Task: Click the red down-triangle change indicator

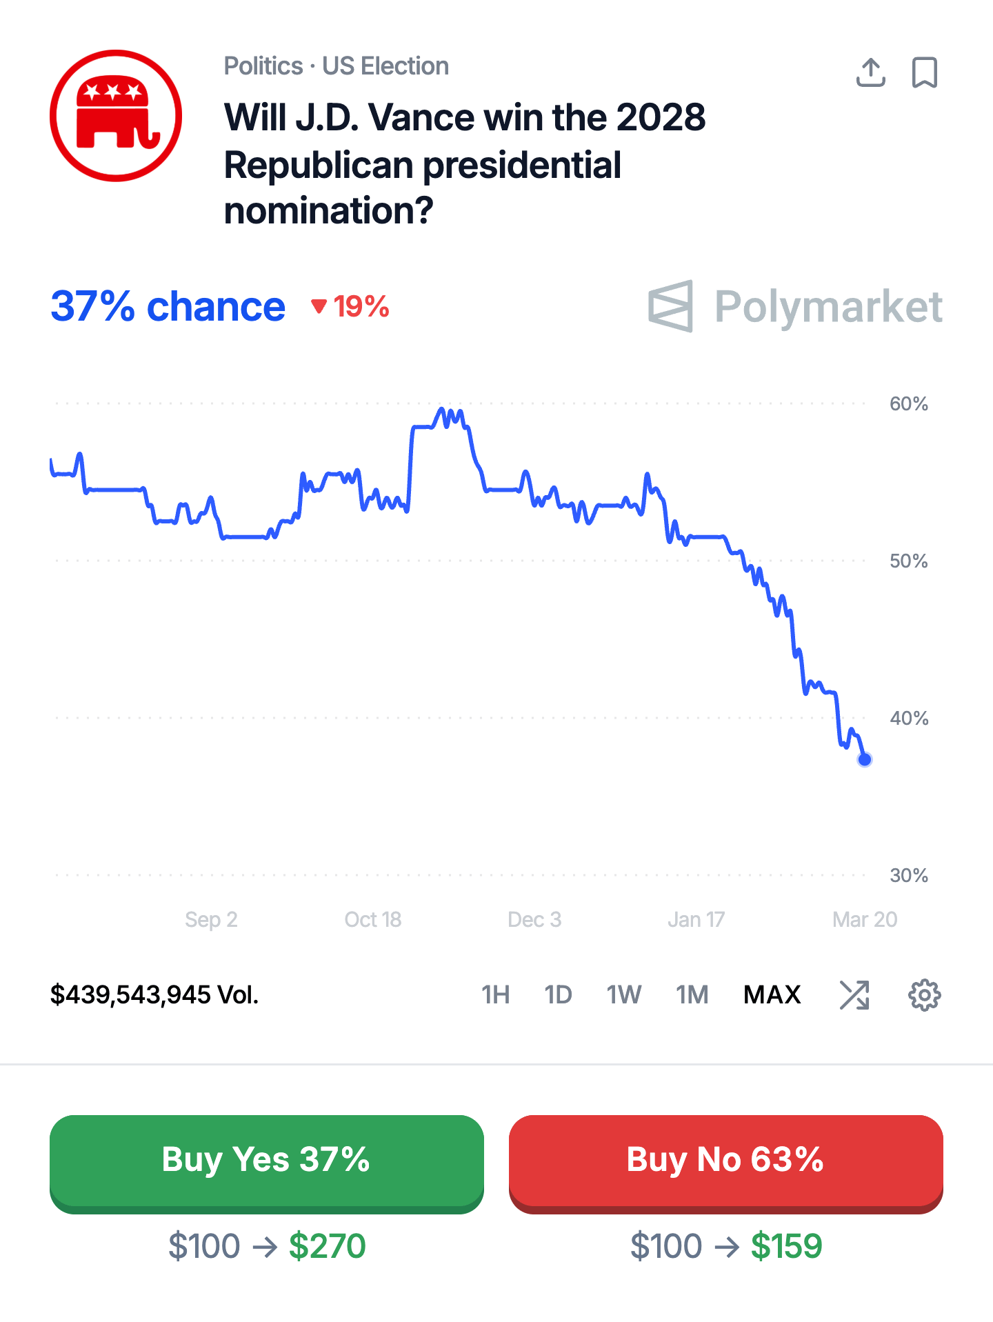Action: [x=319, y=306]
